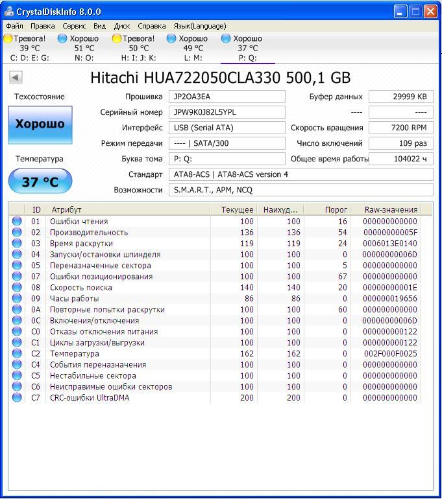Click the Хорошо health status button

pos(40,124)
